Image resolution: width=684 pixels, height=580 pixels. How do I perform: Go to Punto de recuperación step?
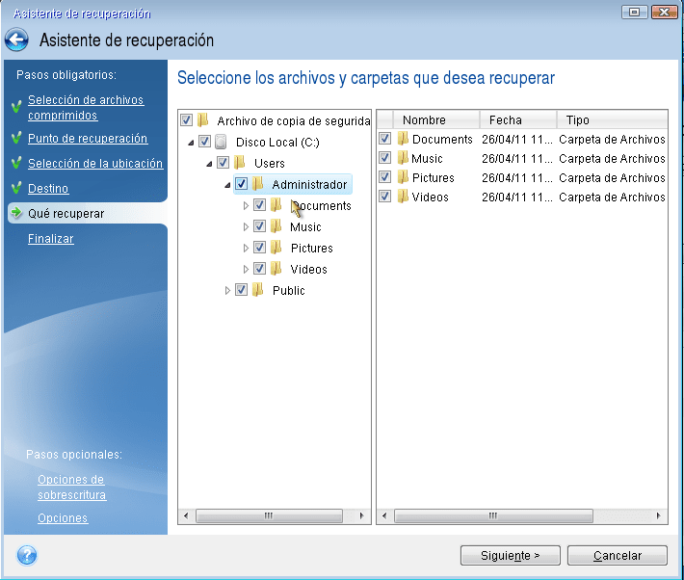pyautogui.click(x=88, y=139)
